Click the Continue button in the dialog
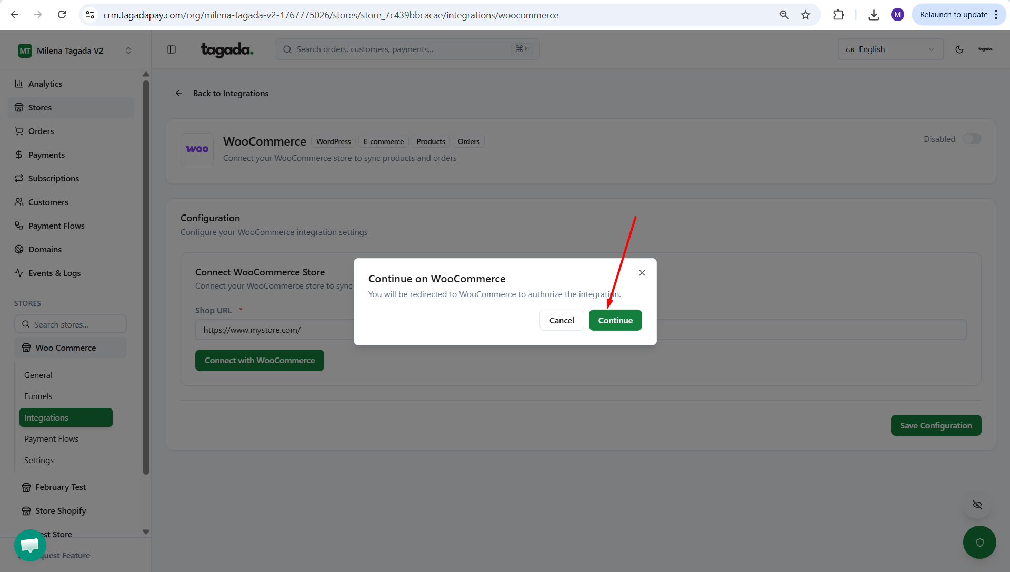 (x=615, y=320)
